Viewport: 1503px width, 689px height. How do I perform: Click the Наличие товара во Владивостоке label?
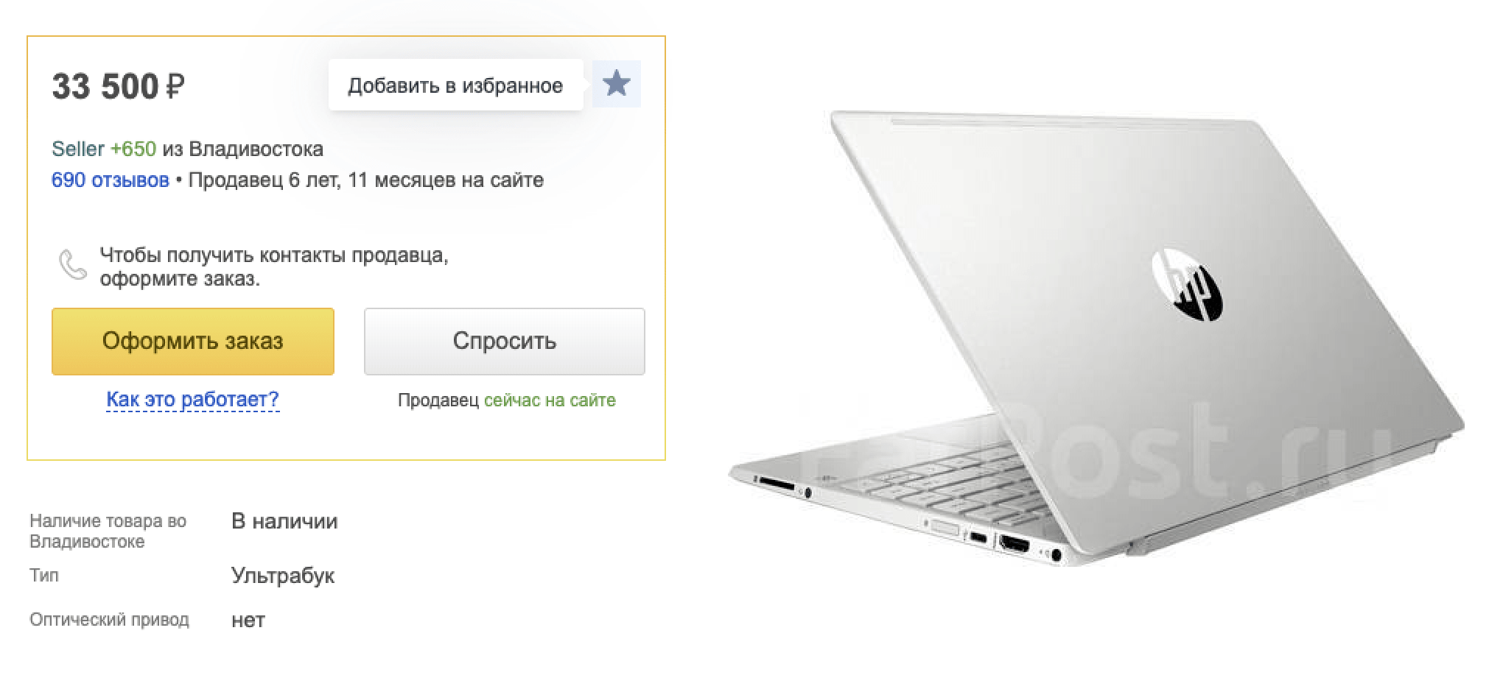click(108, 531)
